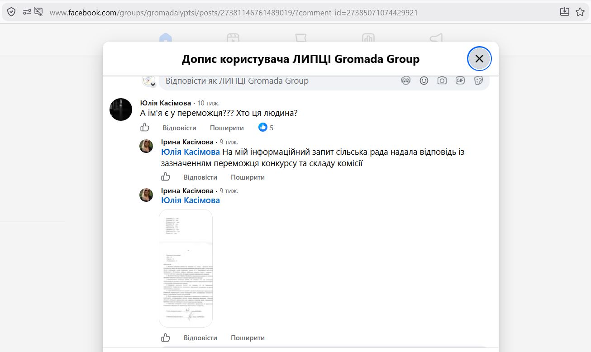Open the emoji picker in reply box
The image size is (591, 352).
pos(424,81)
